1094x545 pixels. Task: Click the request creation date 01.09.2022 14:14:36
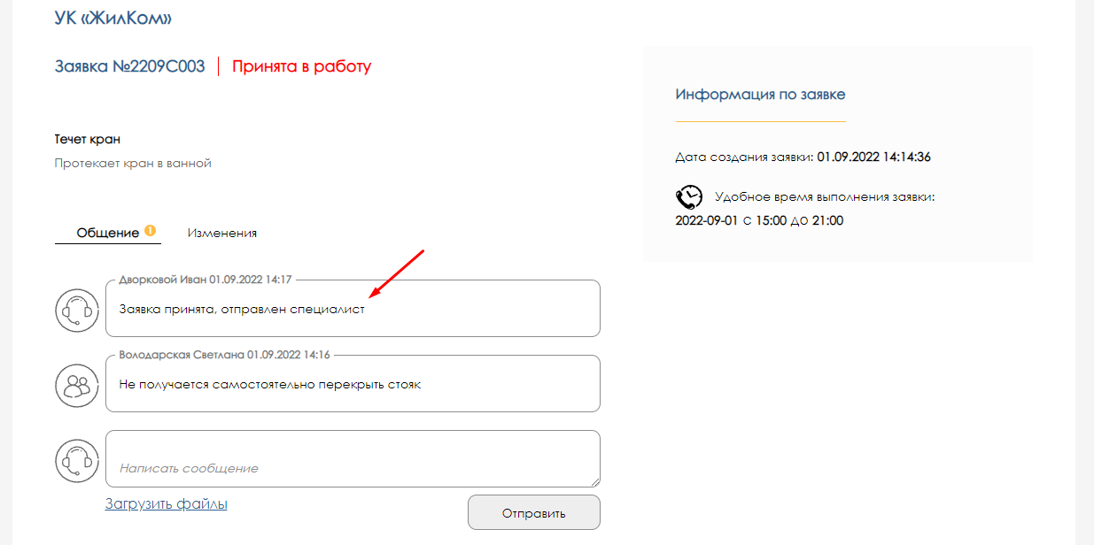(873, 157)
